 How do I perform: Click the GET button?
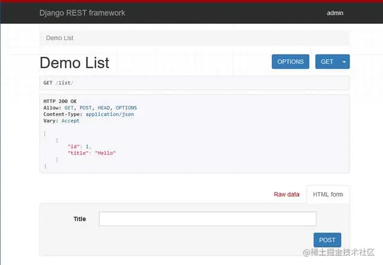click(x=327, y=62)
